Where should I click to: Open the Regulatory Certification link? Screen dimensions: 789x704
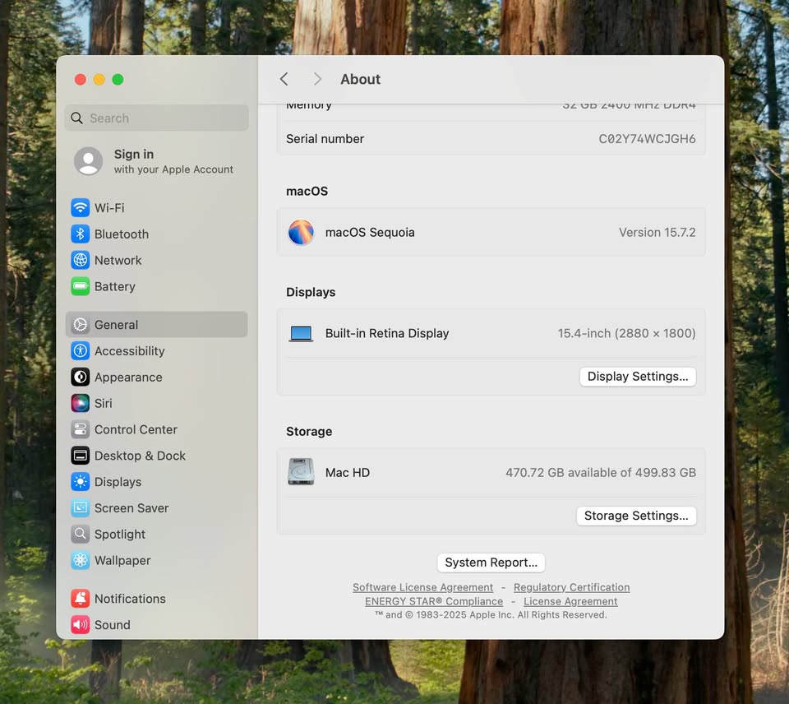571,587
